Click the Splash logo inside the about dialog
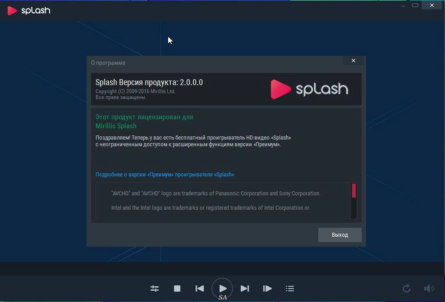The height and width of the screenshot is (302, 445). click(x=309, y=89)
